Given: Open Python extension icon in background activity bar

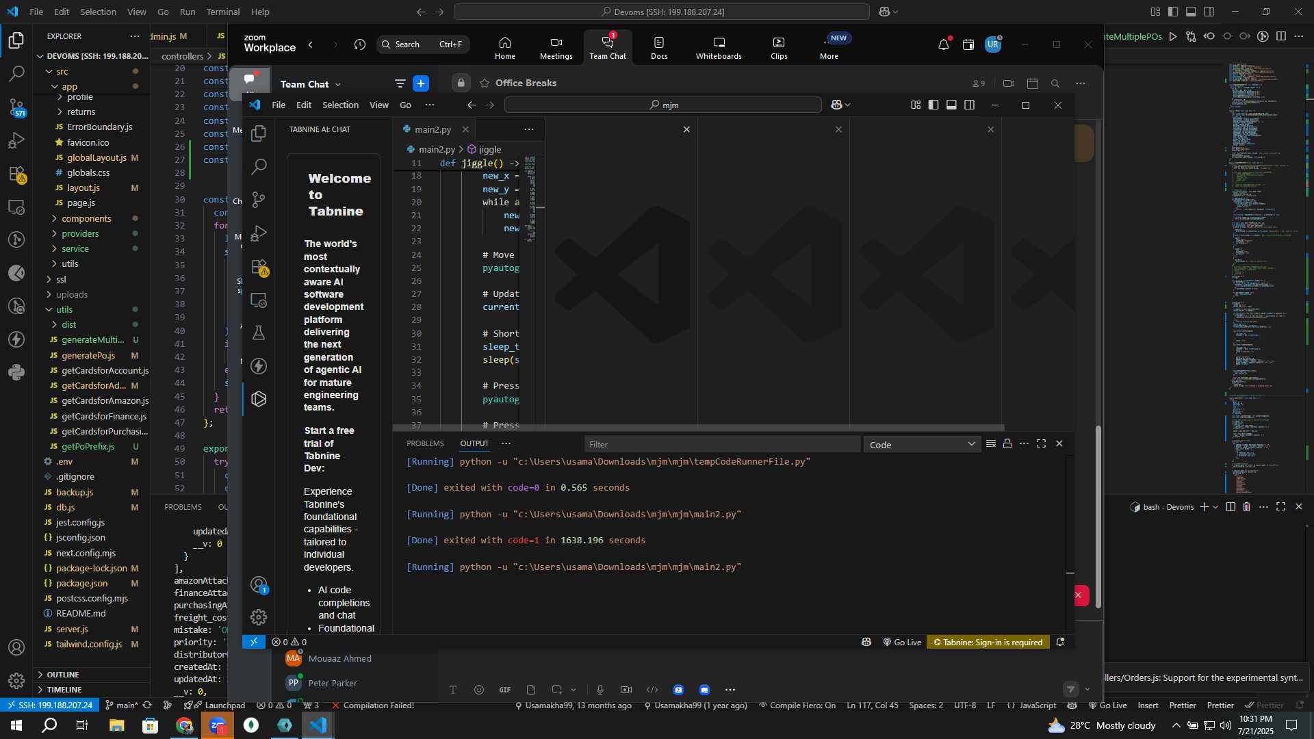Looking at the screenshot, I should 16,373.
